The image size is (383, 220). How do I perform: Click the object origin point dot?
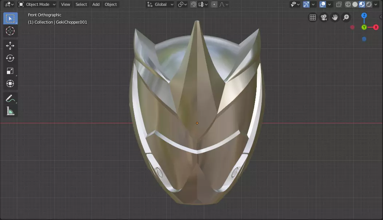pos(197,123)
